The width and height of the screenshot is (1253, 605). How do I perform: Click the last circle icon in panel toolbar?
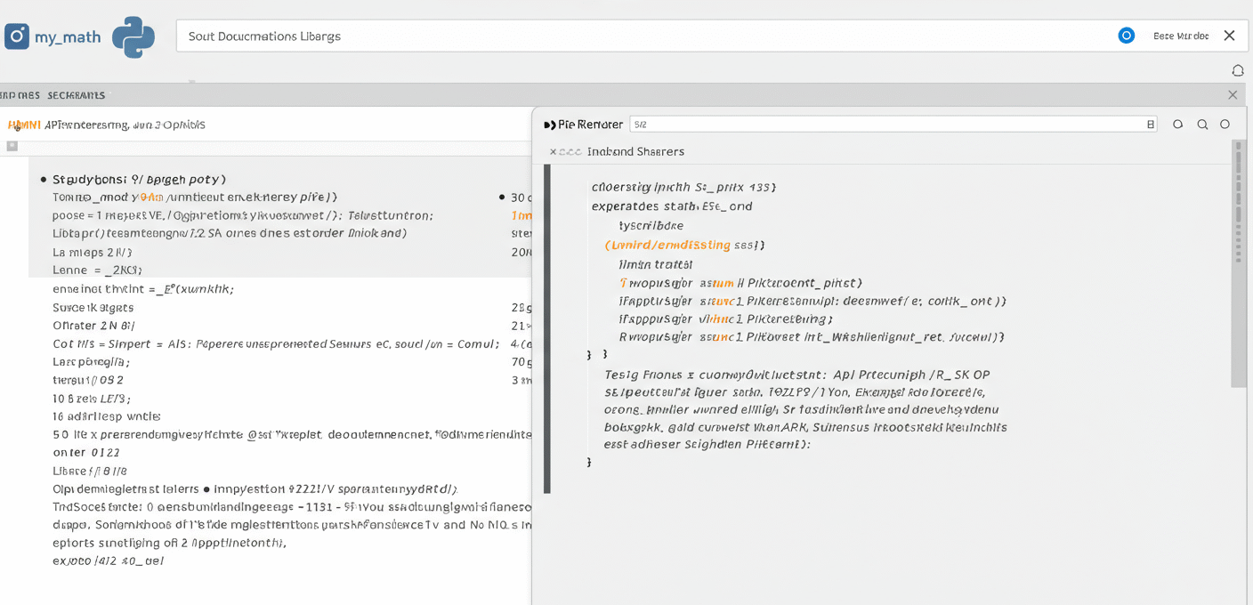(1225, 125)
